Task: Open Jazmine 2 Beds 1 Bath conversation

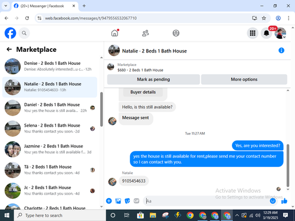Action: coord(50,149)
